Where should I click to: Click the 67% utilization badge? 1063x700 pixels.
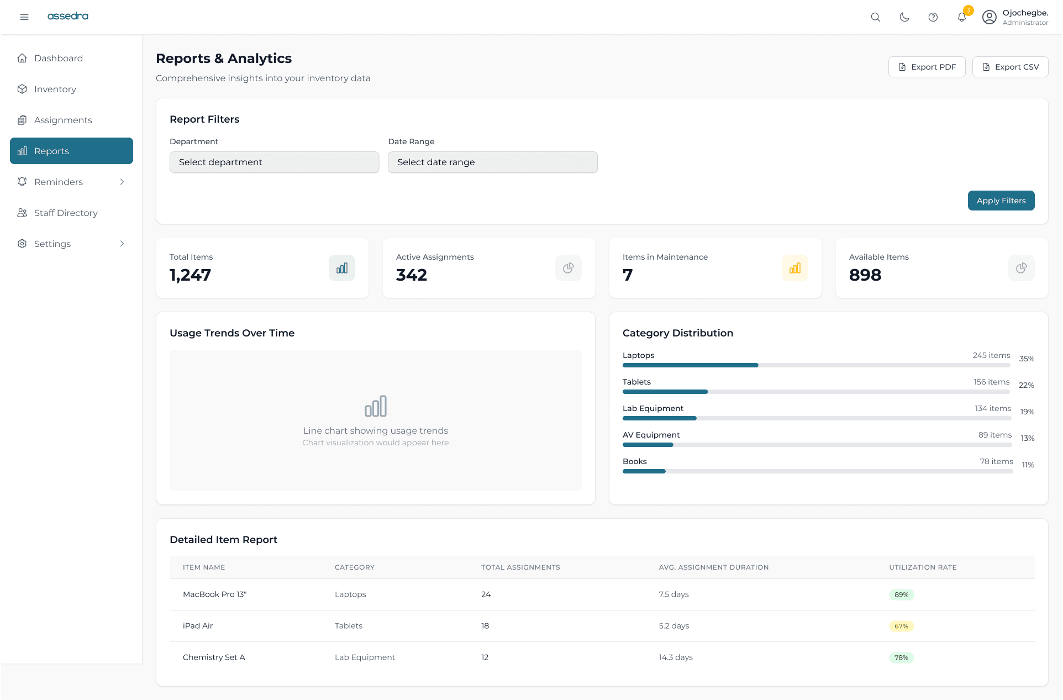[902, 626]
